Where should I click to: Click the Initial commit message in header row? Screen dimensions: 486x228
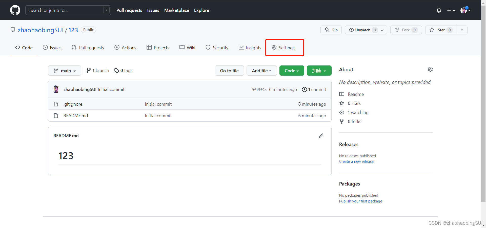coord(111,89)
